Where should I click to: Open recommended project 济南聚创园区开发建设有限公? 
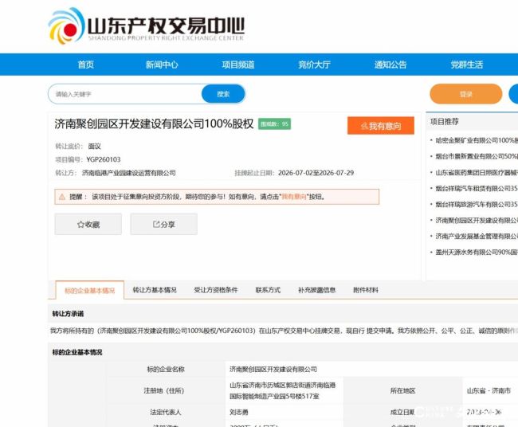click(477, 220)
